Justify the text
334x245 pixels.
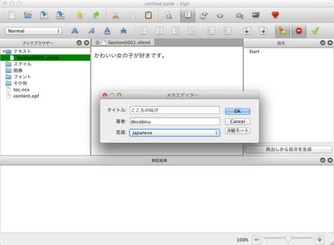[x=192, y=31]
